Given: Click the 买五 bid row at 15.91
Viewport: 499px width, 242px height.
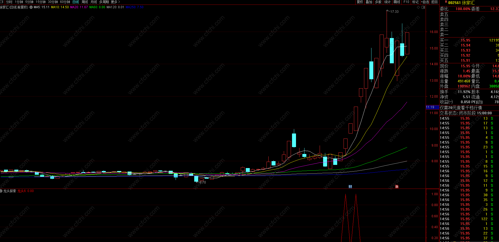Looking at the screenshot, I should [x=469, y=60].
